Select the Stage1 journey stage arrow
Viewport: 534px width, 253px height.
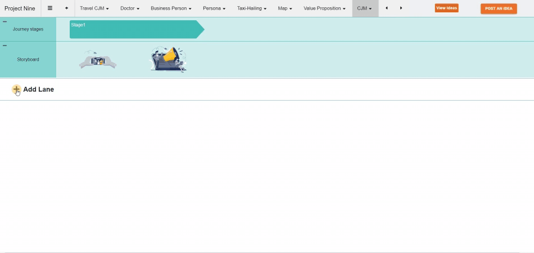(x=135, y=29)
